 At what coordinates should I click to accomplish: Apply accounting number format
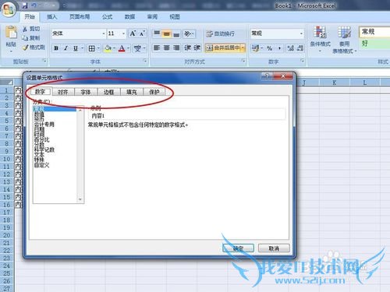[x=255, y=48]
